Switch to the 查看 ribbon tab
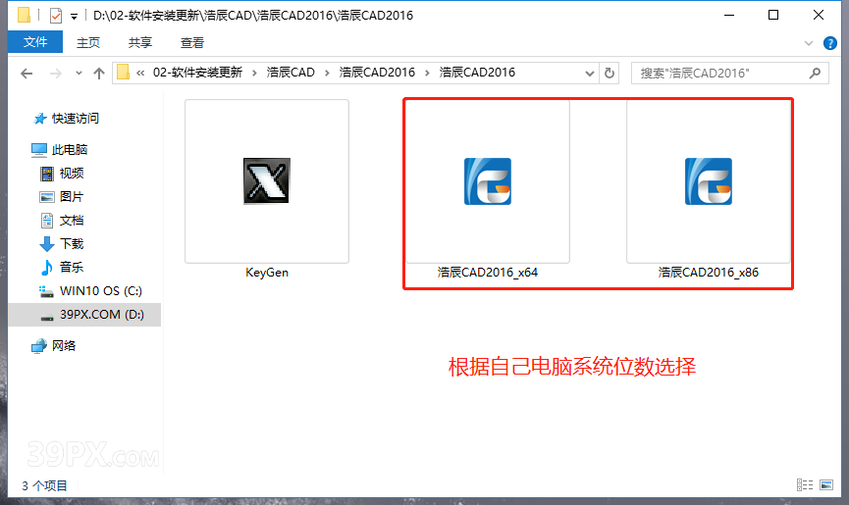 192,43
